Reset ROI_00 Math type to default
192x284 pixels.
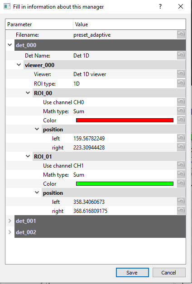(181, 111)
